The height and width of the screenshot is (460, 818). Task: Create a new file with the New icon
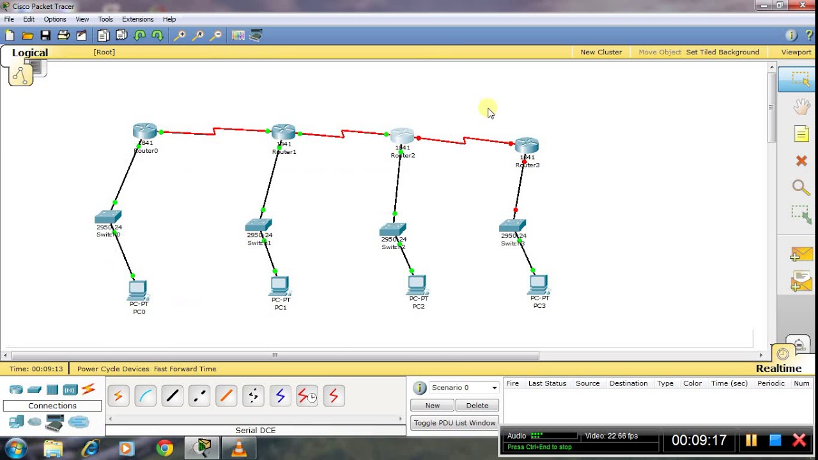coord(10,36)
